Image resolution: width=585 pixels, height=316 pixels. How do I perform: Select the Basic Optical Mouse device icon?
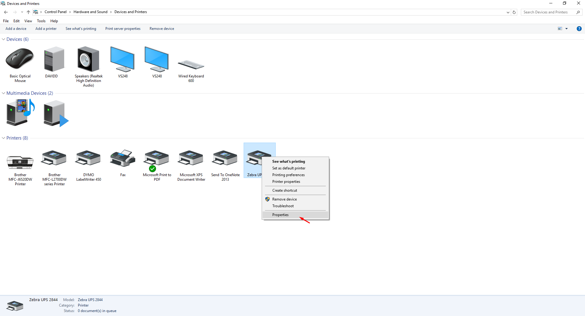(20, 59)
